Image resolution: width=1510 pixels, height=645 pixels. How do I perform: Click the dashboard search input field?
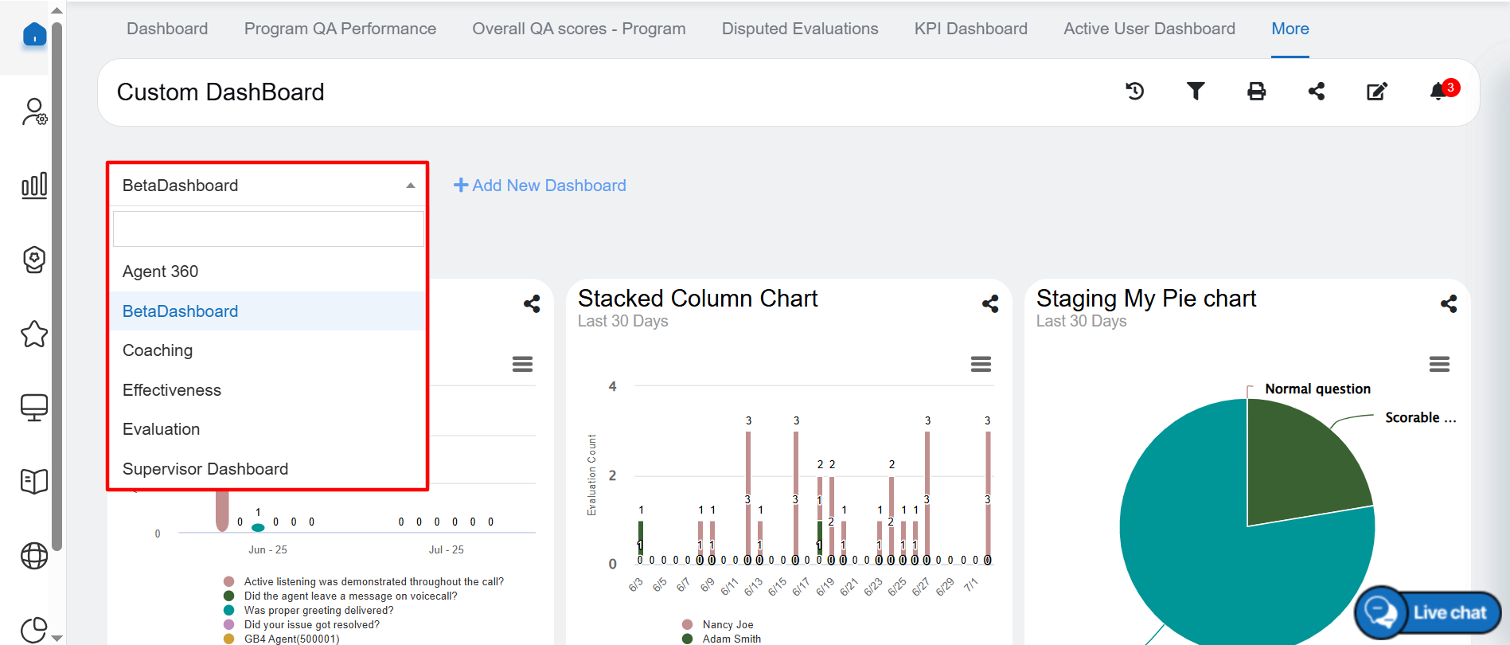point(268,229)
